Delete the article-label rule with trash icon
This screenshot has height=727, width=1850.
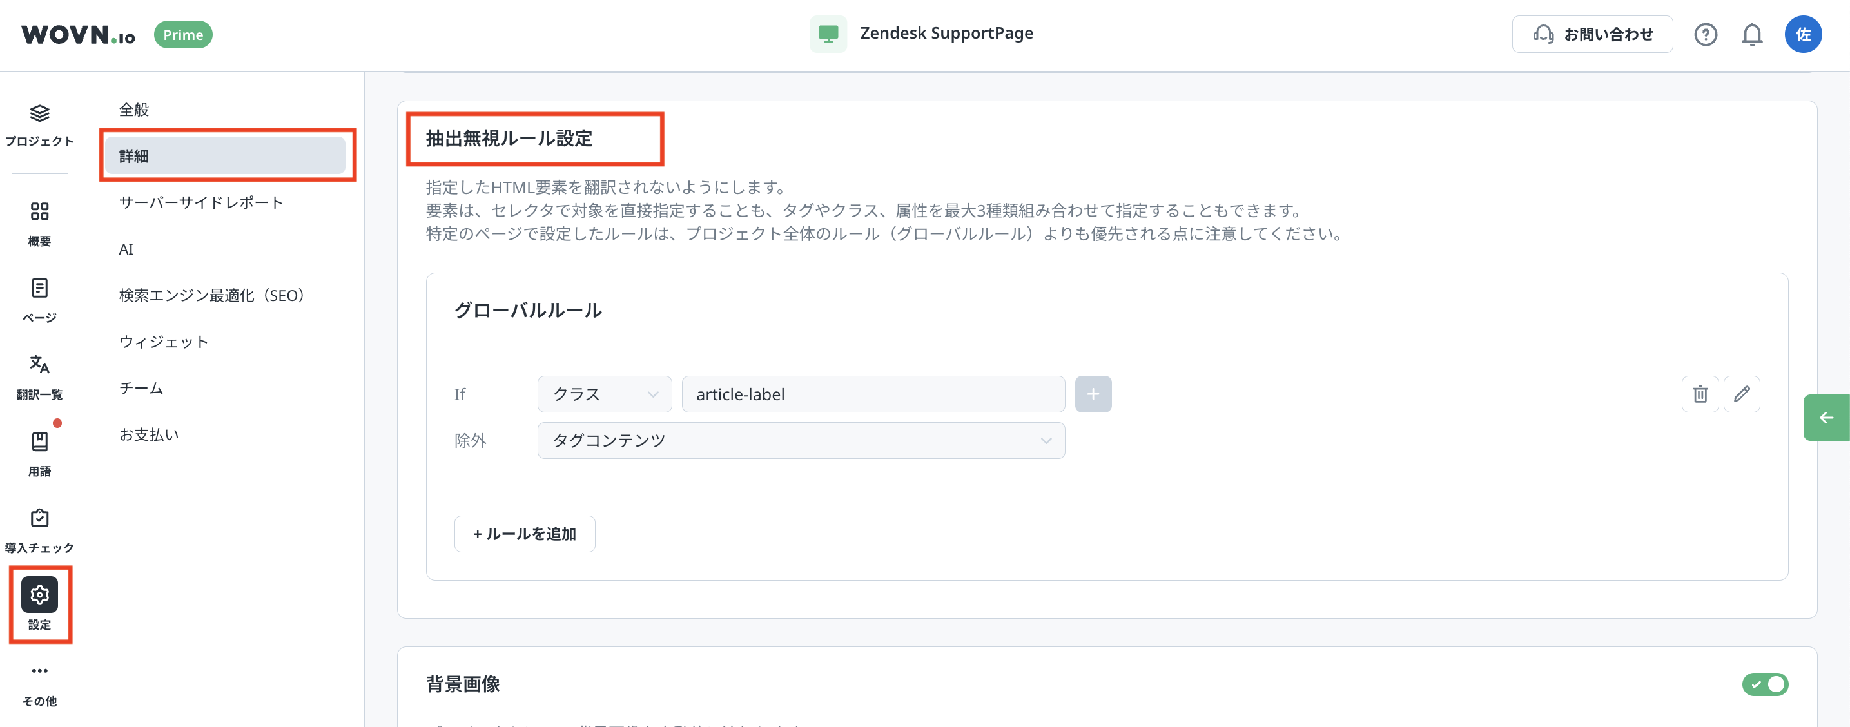[1699, 394]
